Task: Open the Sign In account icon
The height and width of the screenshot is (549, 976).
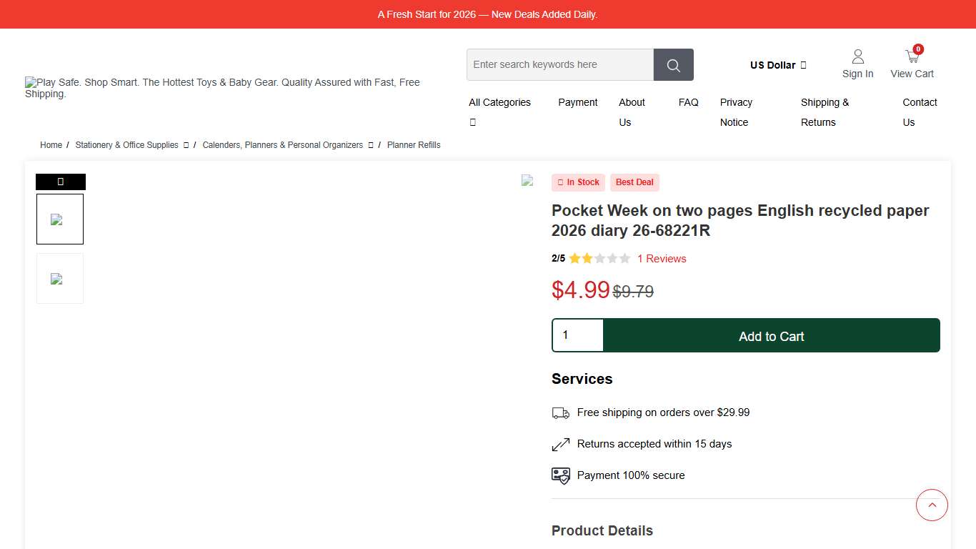Action: click(857, 56)
